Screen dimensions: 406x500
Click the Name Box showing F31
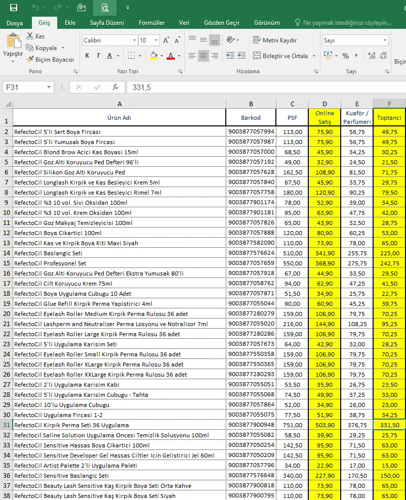pos(28,87)
